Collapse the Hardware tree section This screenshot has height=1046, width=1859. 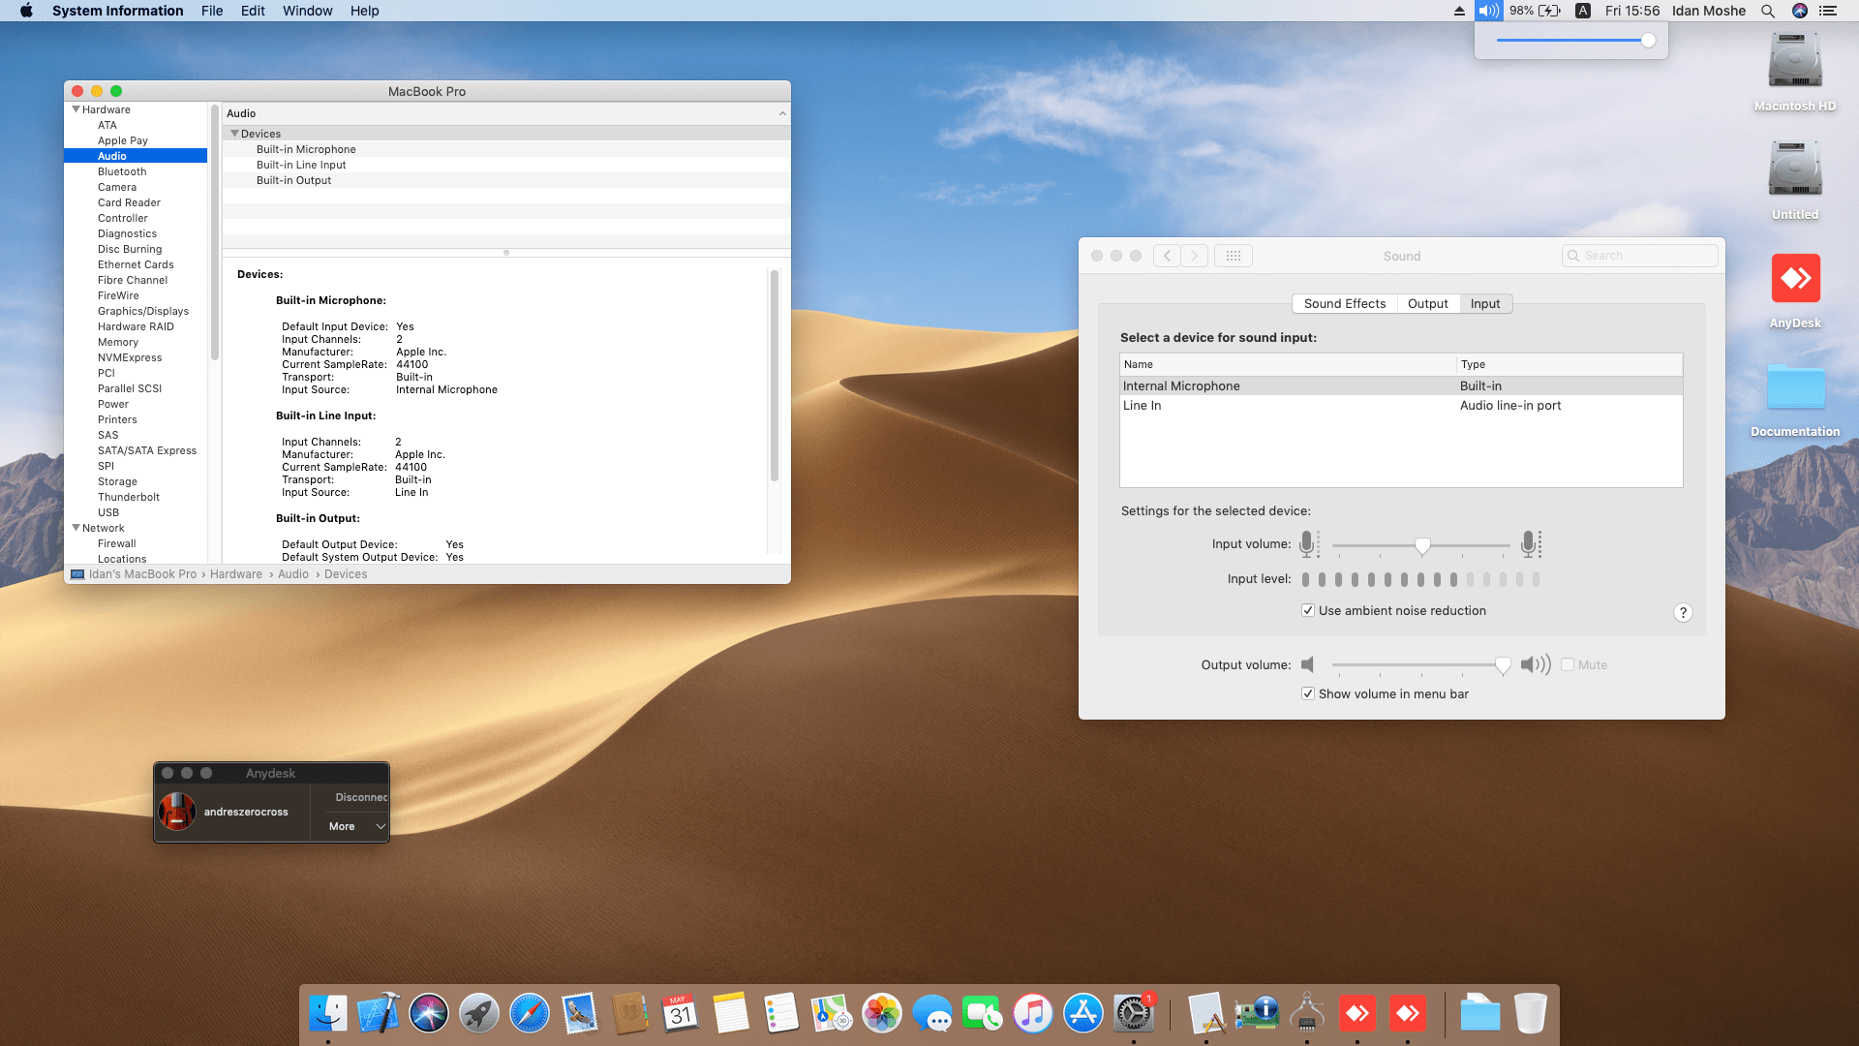76,109
